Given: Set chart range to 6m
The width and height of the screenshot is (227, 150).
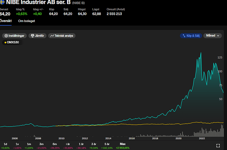Looking at the screenshot, I should (x=55, y=144).
